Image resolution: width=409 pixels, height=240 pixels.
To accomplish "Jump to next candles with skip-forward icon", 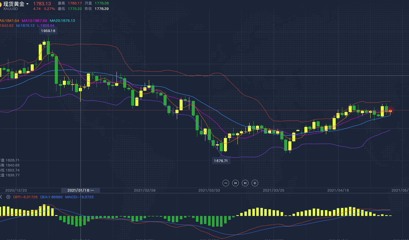I will point(245,183).
